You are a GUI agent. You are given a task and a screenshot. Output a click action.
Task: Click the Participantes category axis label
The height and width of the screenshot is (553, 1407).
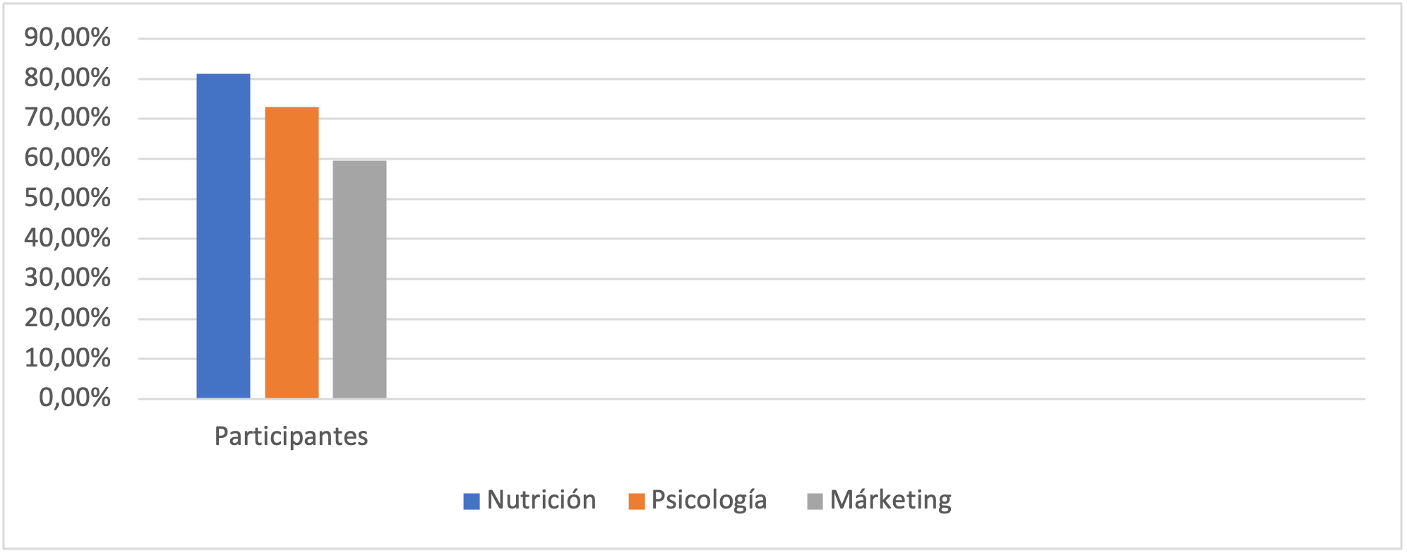[x=291, y=436]
